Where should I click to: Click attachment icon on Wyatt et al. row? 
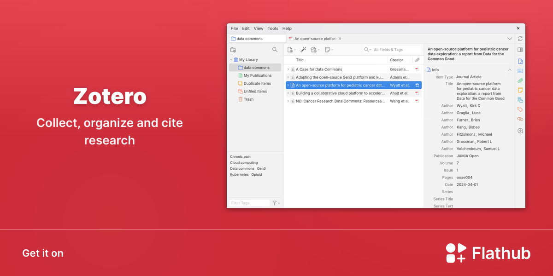(417, 85)
